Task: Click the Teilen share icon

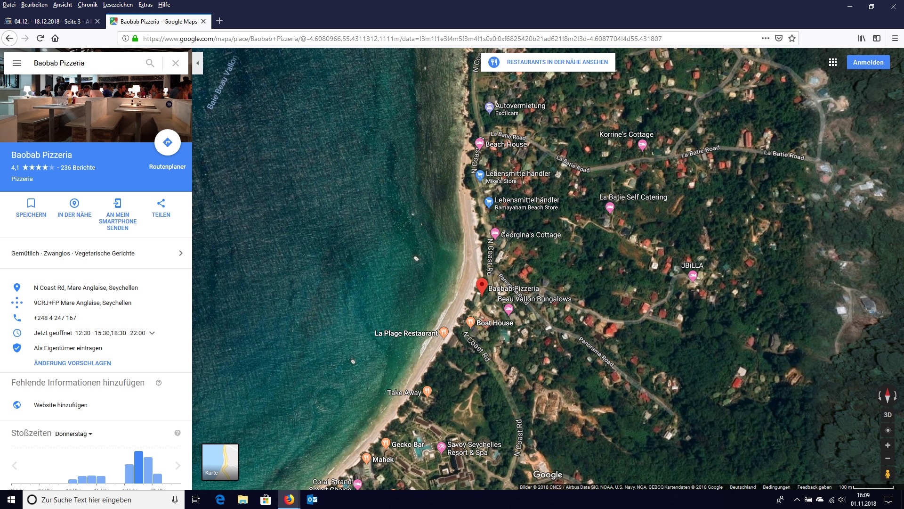Action: (161, 203)
